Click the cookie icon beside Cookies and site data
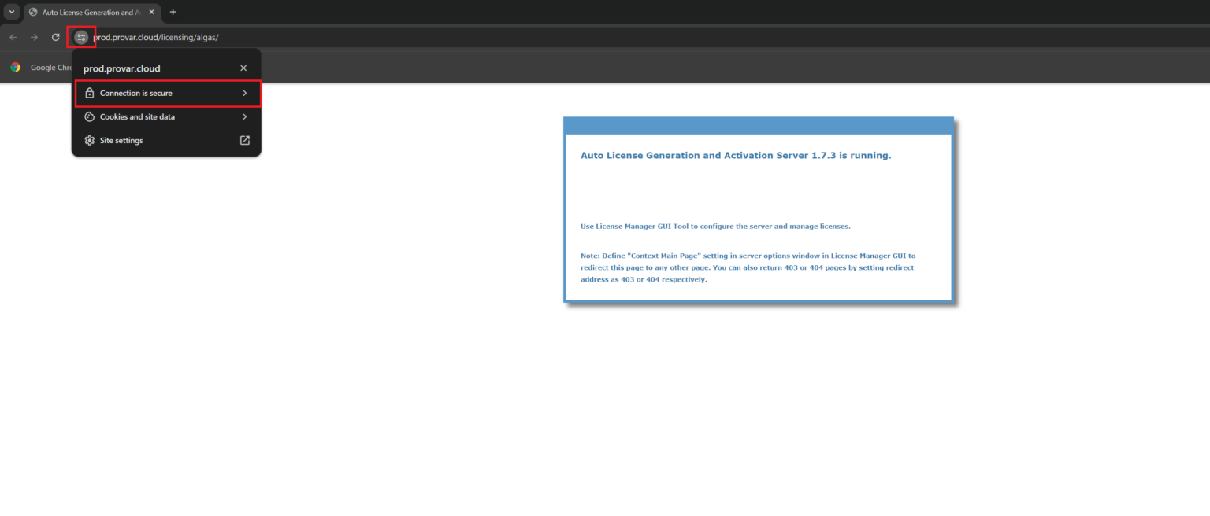This screenshot has width=1210, height=516. [x=89, y=116]
